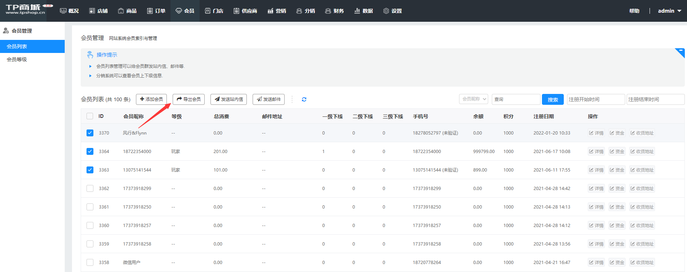Click the 发送站内信 paper plane button
Image resolution: width=687 pixels, height=272 pixels.
228,99
